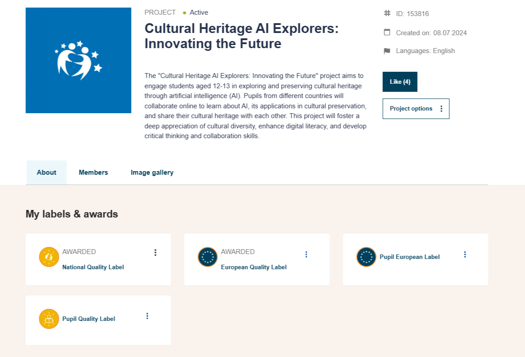This screenshot has width=525, height=357.
Task: Click the hash icon beside project ID
Action: coord(387,13)
